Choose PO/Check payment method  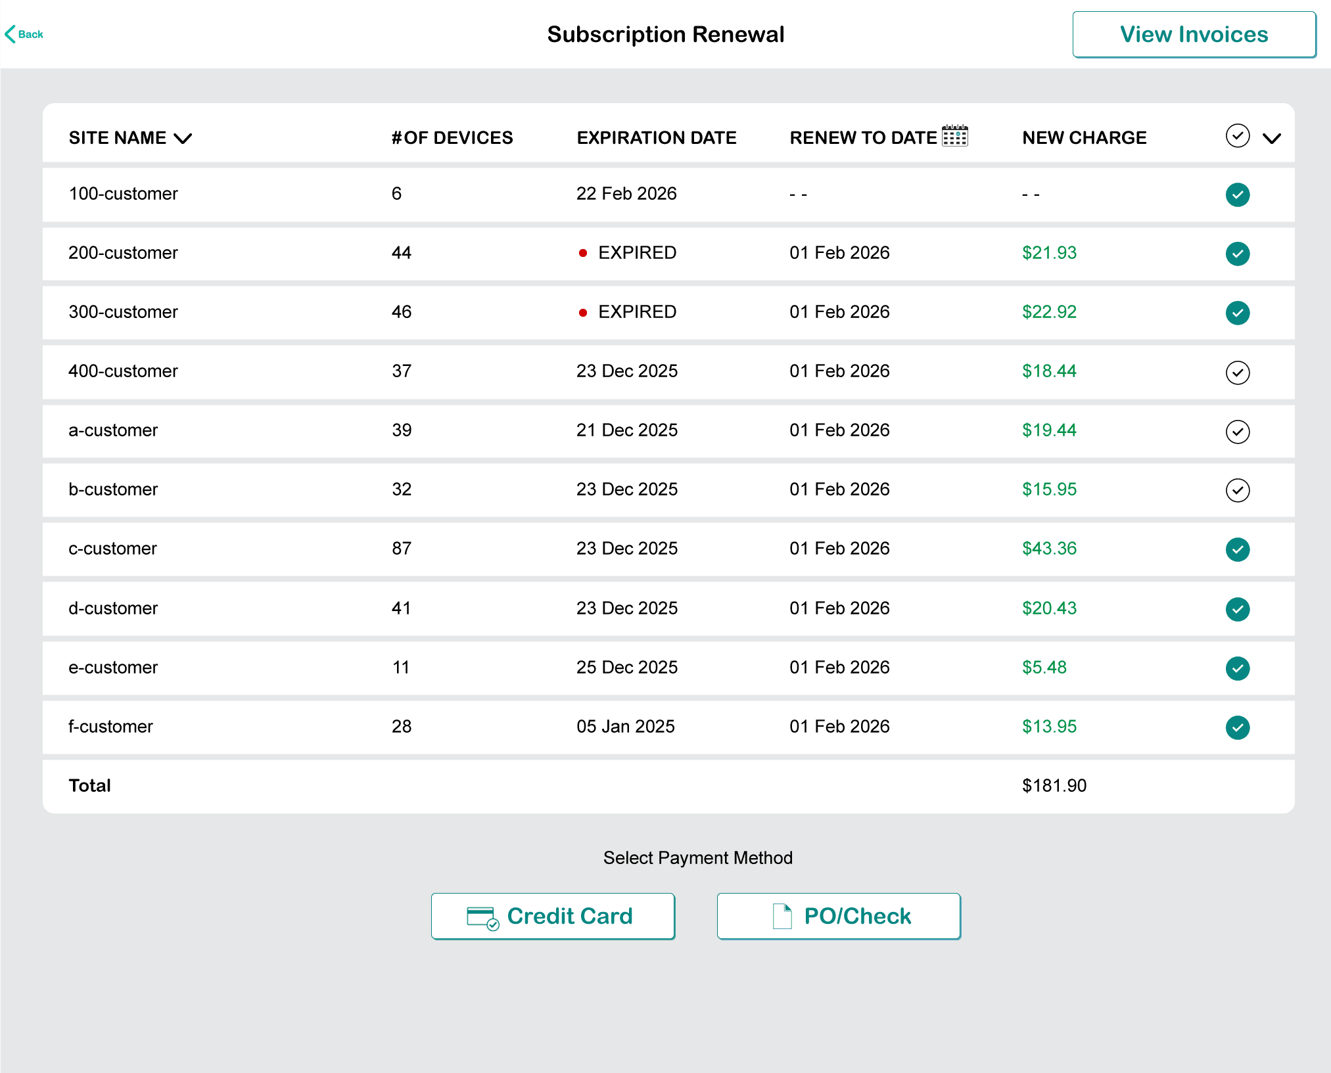point(839,916)
